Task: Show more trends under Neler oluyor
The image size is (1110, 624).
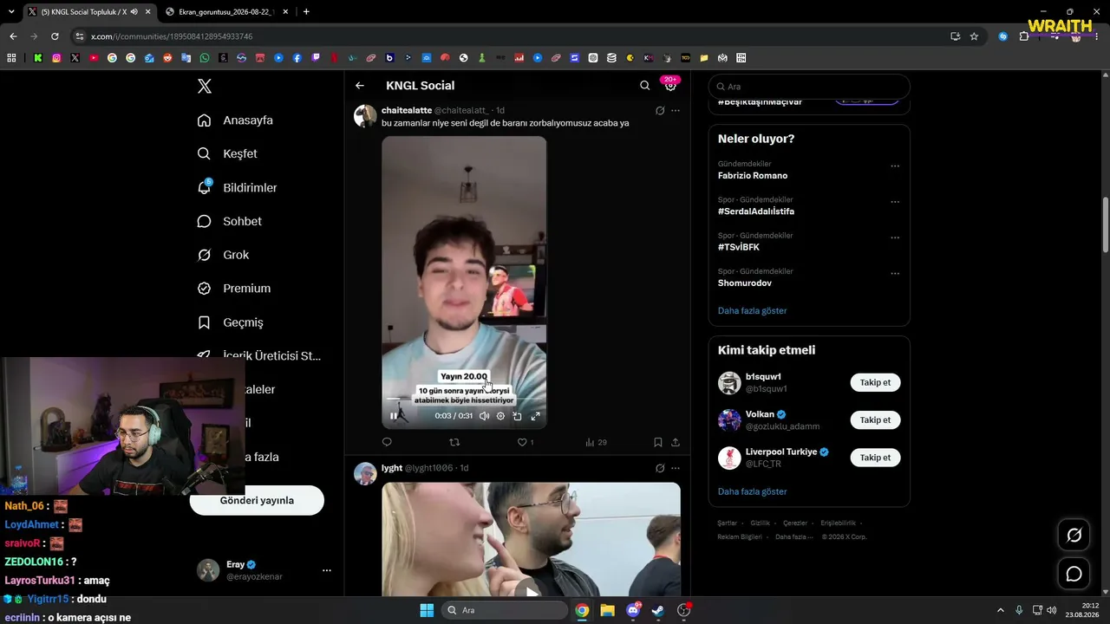Action: (753, 310)
